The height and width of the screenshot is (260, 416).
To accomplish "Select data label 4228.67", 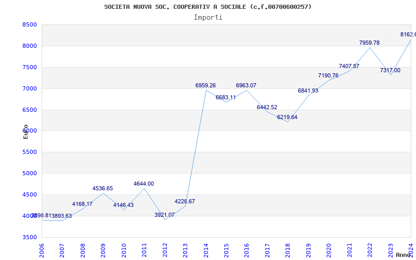I will click(185, 201).
